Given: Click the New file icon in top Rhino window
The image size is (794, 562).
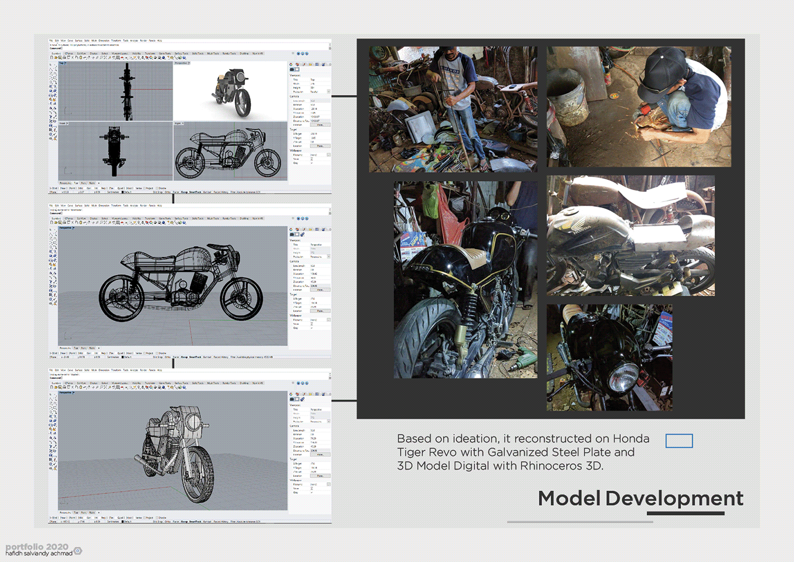Looking at the screenshot, I should pos(52,57).
